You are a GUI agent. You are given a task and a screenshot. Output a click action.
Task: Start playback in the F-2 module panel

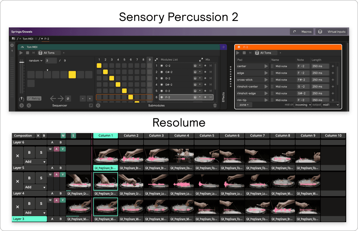point(237,53)
